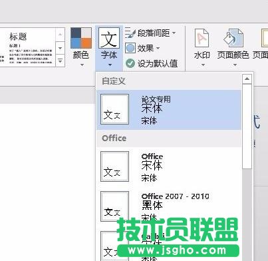The height and width of the screenshot is (261, 268).
Task: Select Office 2007 - 2010 font theme
Action: [x=169, y=206]
